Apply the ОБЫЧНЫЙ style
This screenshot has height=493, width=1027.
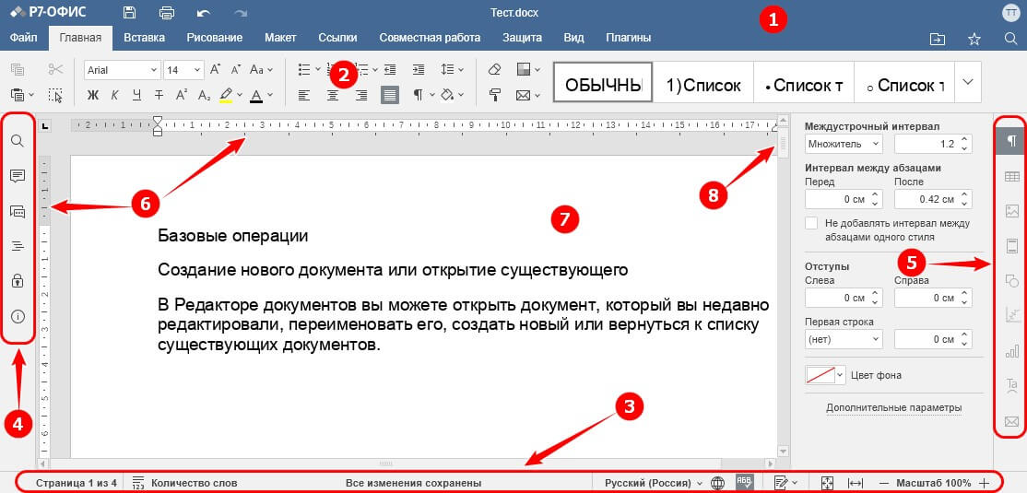coord(603,83)
